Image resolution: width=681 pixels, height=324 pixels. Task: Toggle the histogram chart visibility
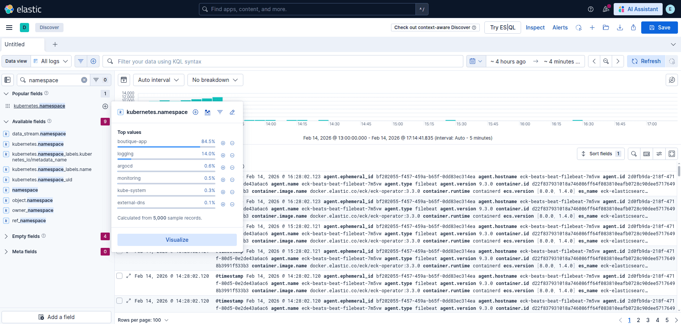click(124, 80)
